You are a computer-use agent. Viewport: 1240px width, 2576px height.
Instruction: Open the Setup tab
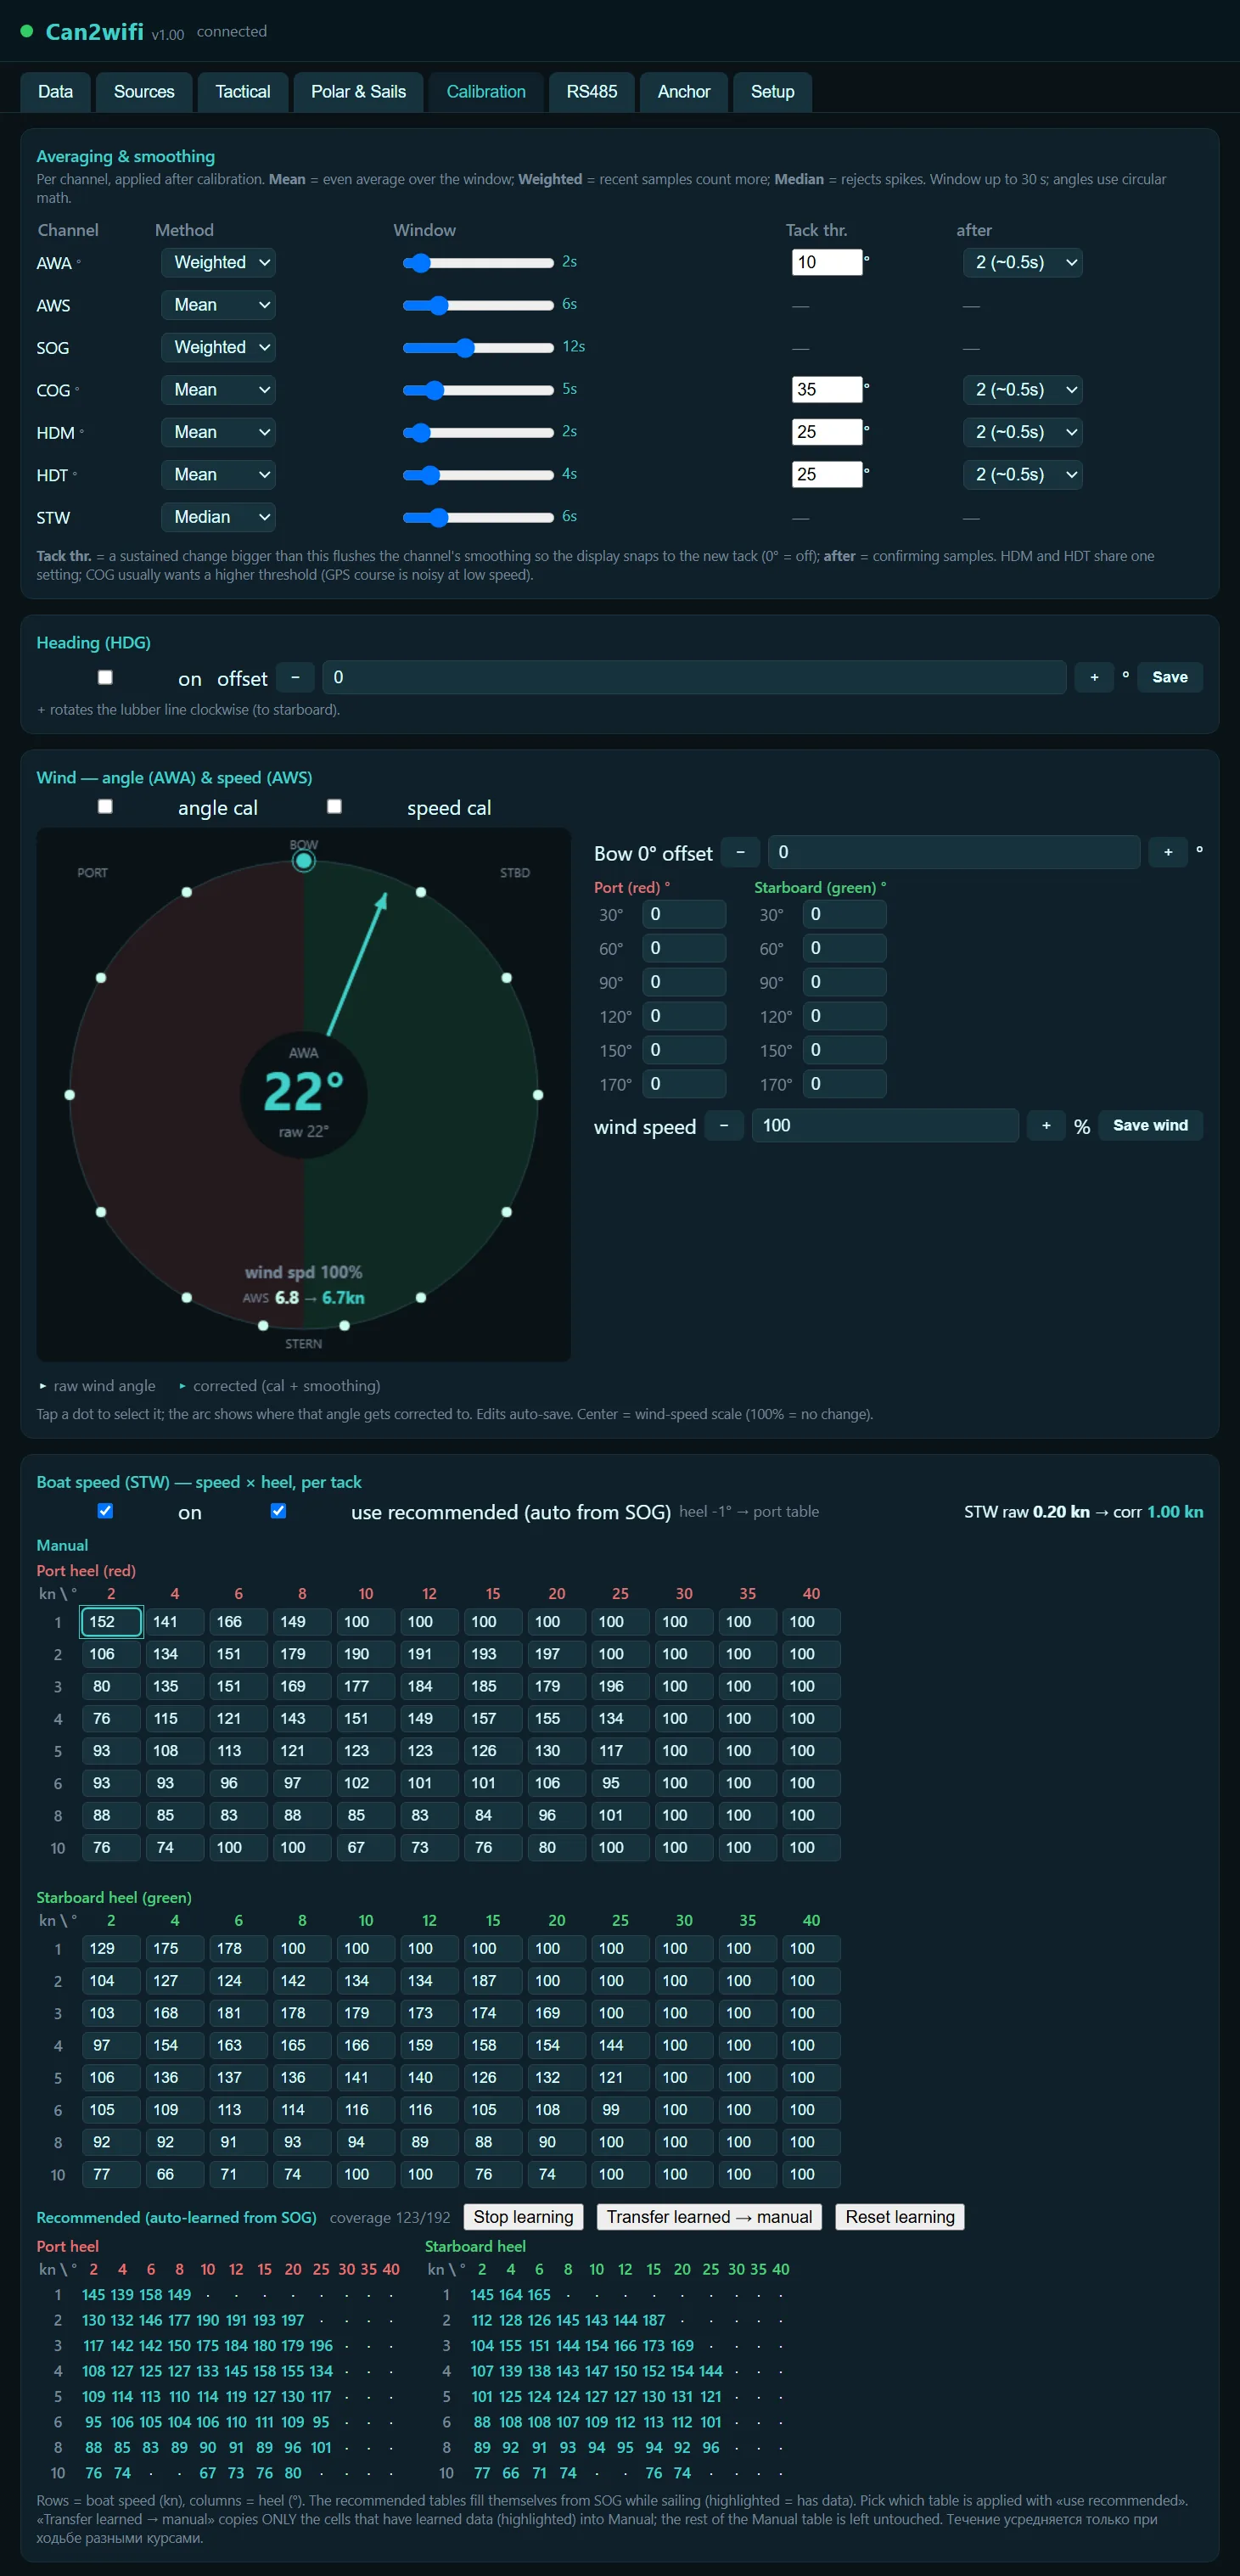coord(772,92)
